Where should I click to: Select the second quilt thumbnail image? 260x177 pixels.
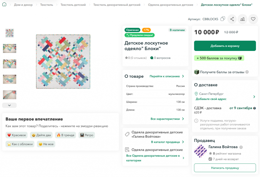[x=10, y=48]
